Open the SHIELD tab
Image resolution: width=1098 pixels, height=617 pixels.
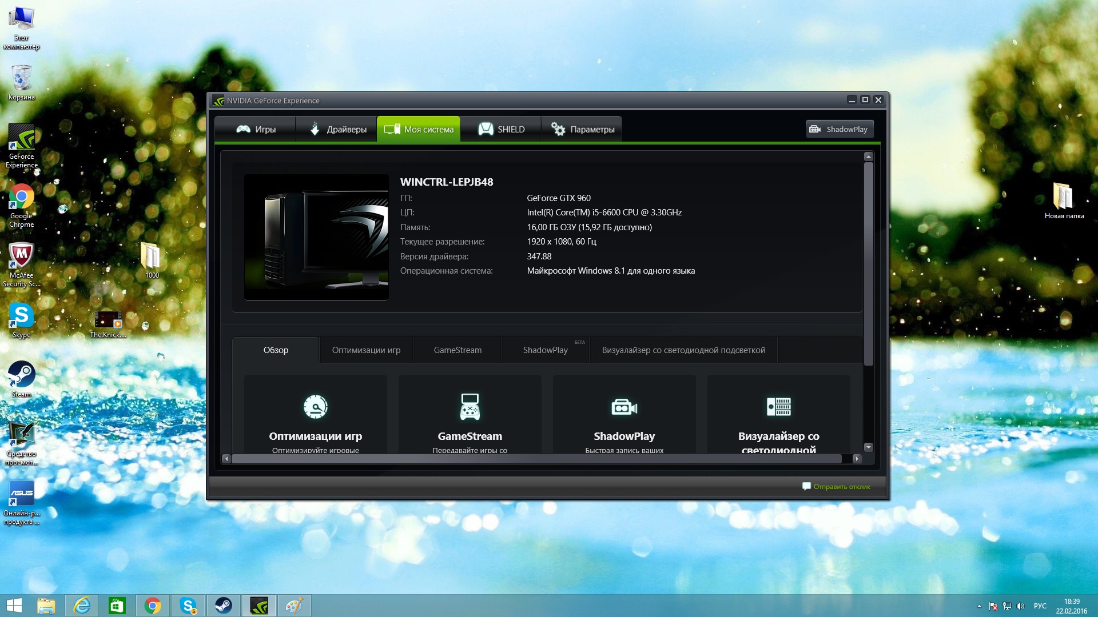point(501,129)
